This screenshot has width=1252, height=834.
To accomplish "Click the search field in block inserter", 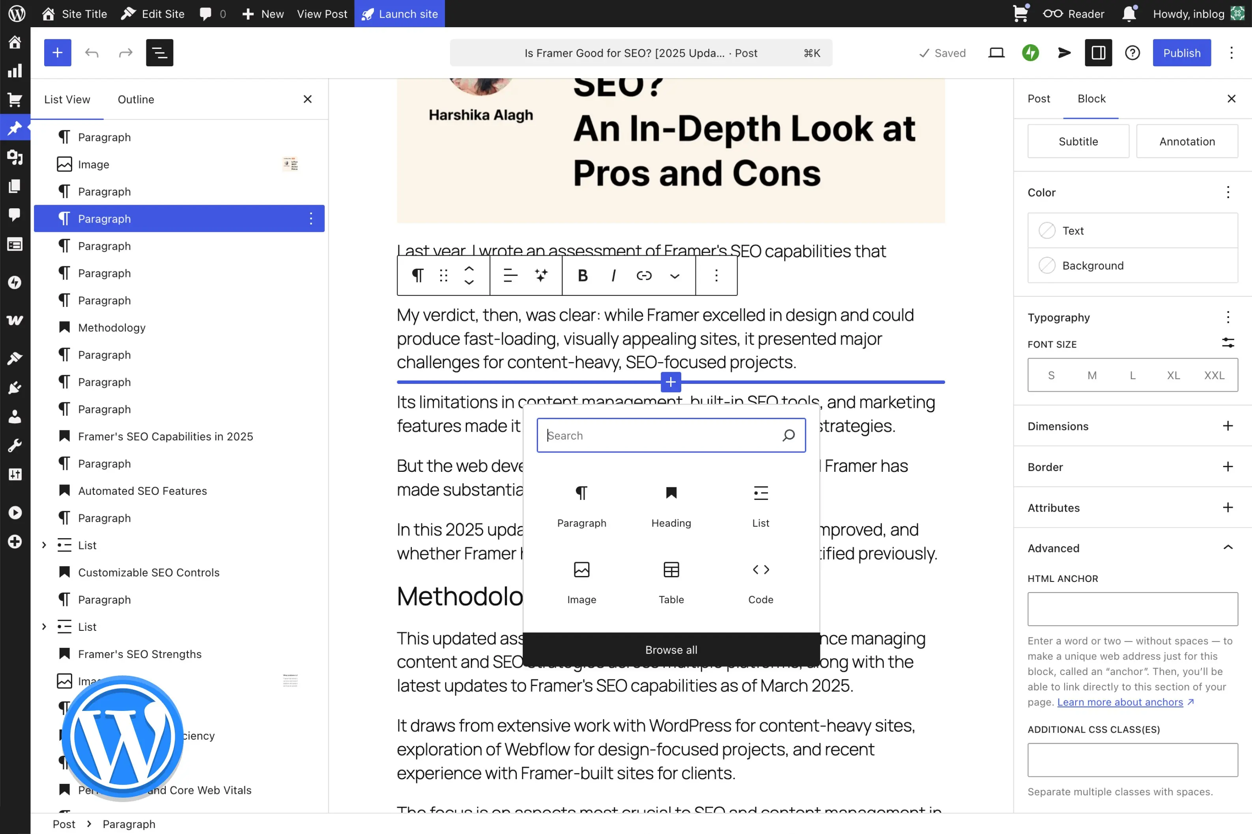I will coord(671,435).
